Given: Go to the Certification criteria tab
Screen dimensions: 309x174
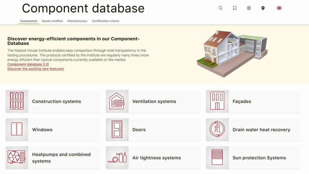Looking at the screenshot, I should (105, 21).
